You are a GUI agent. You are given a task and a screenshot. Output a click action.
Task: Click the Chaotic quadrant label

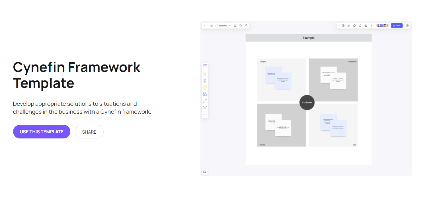(262, 145)
